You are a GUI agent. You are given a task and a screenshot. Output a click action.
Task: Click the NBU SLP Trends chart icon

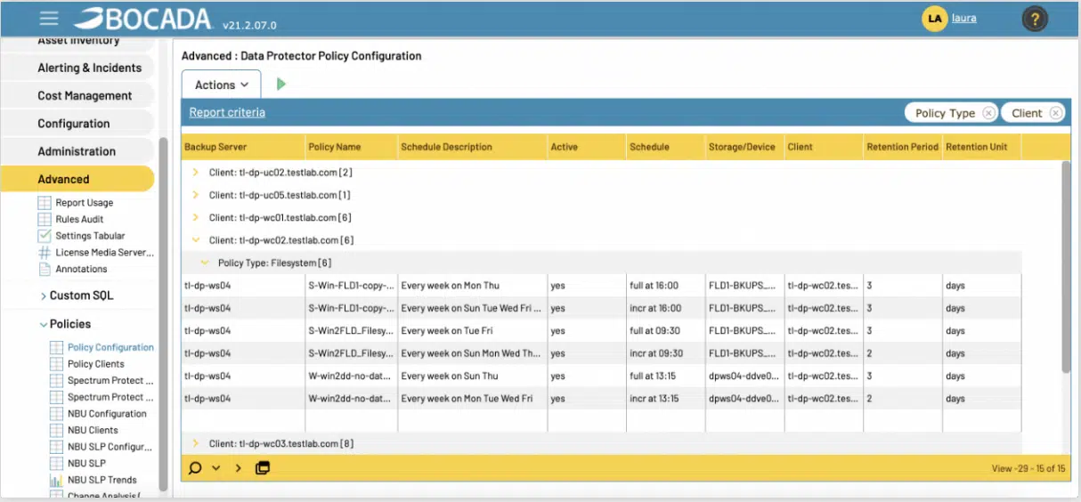coord(56,481)
